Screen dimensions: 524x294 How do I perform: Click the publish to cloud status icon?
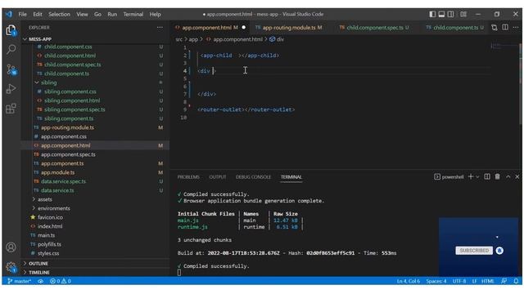40,281
